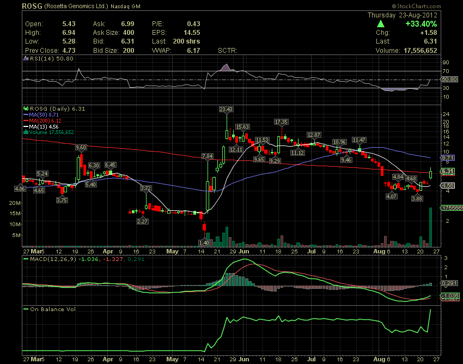Viewport: 463px width, 364px height.
Task: Click the P/E 0.43 value
Action: pos(193,23)
